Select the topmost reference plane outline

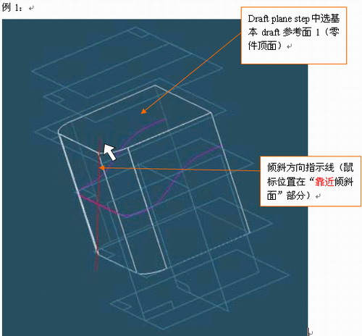tap(127, 63)
